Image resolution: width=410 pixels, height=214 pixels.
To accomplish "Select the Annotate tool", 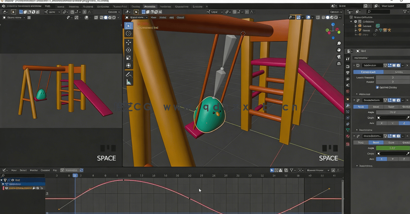I will [129, 74].
